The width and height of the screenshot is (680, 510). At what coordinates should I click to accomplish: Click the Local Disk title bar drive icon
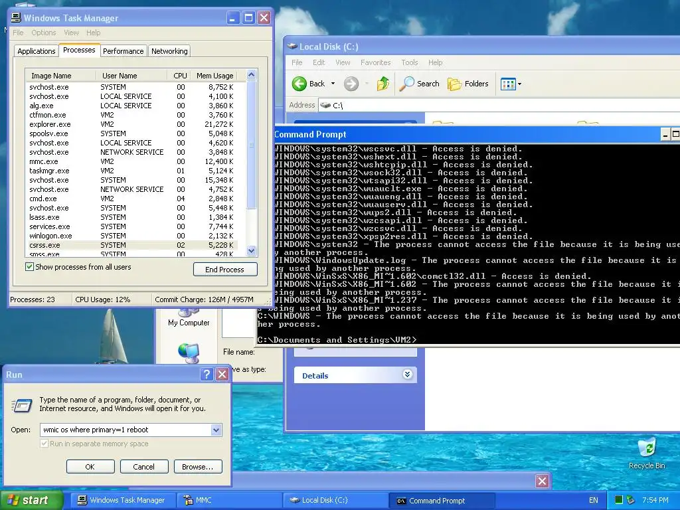tap(292, 46)
